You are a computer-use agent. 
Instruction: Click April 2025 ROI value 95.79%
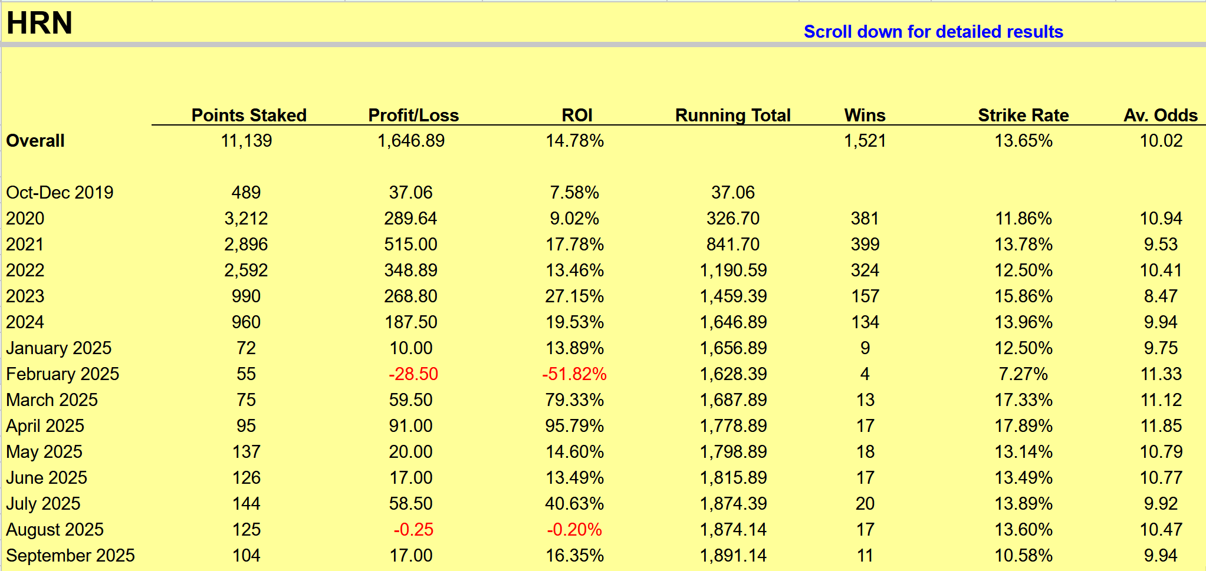pos(574,426)
